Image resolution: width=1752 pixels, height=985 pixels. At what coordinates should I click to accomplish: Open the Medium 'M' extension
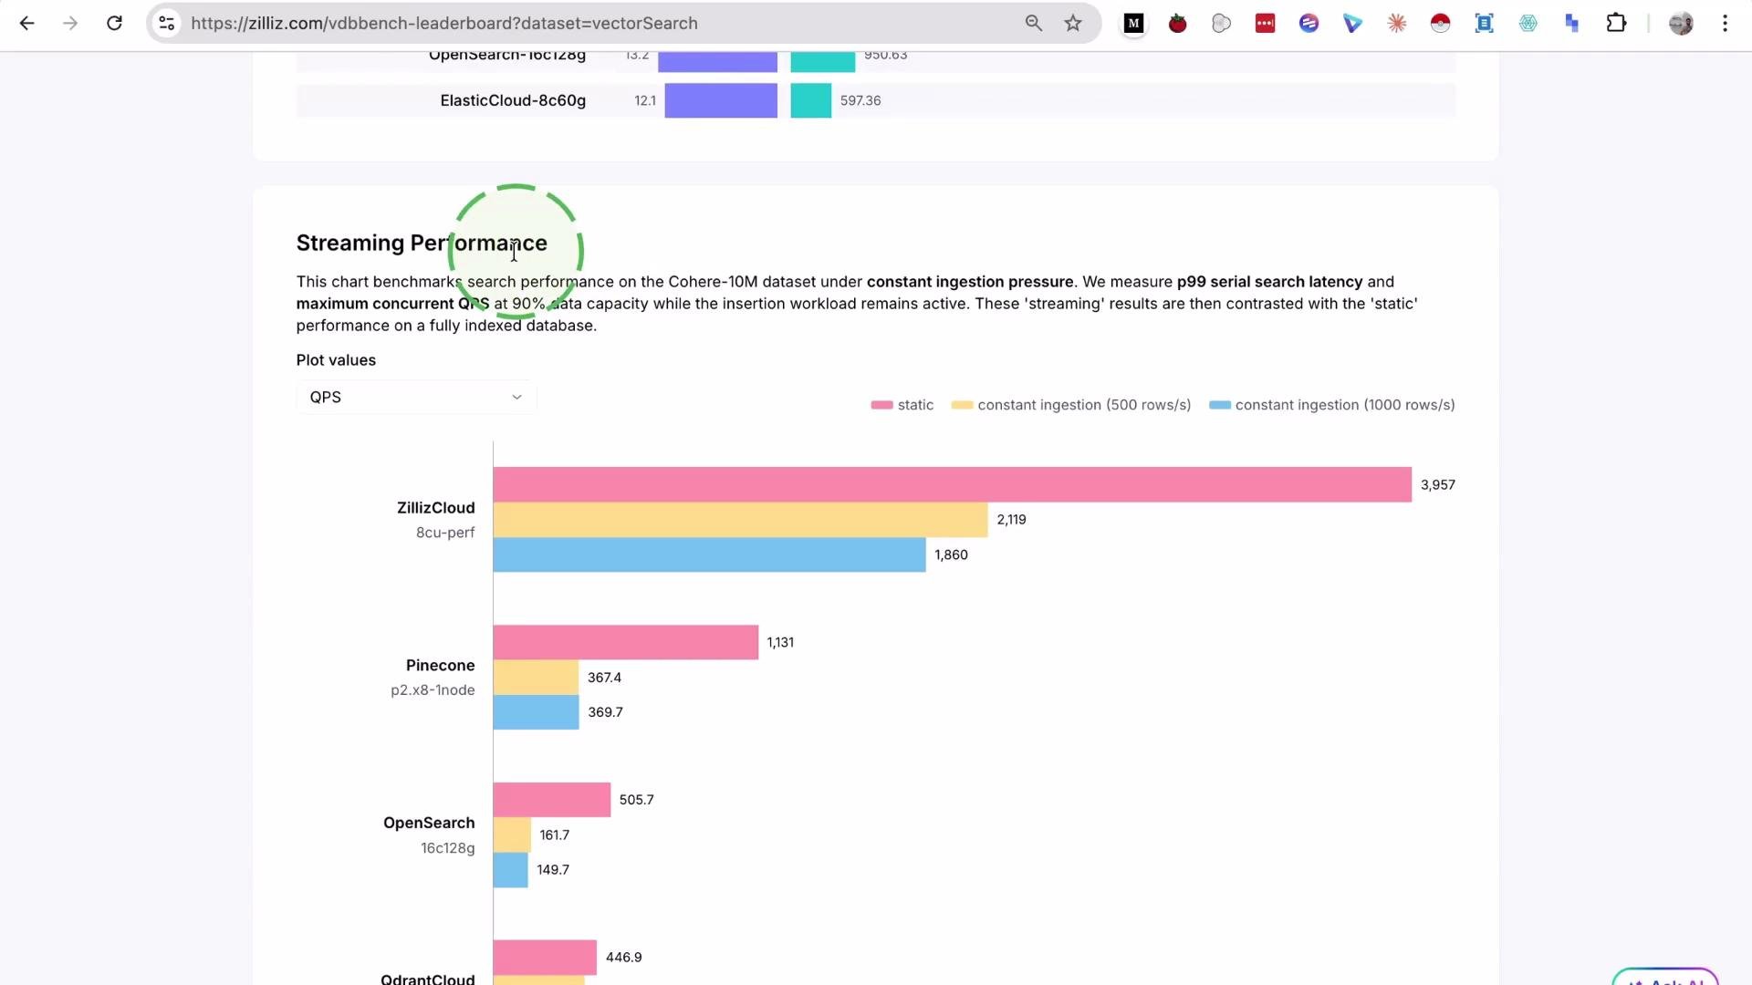tap(1133, 24)
